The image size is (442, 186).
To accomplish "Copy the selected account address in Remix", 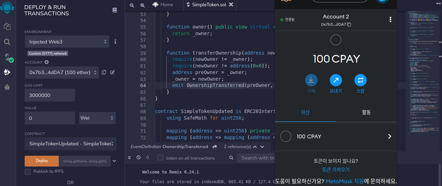I will 104,72.
